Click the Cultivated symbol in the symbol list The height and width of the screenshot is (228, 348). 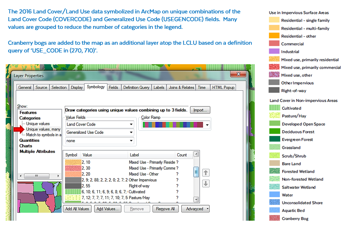[x=73, y=191]
